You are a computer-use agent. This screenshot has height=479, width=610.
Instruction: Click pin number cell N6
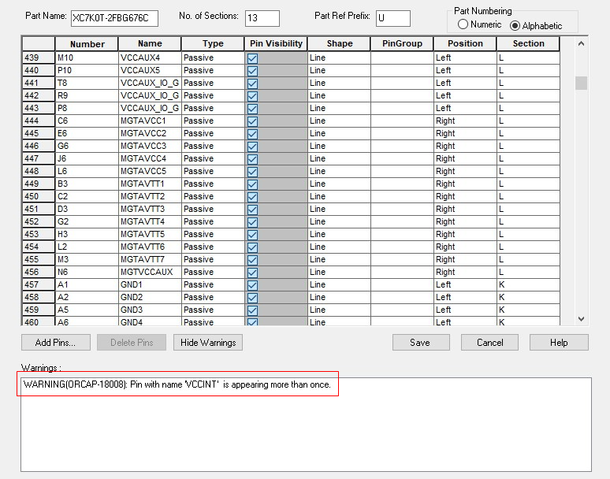87,272
